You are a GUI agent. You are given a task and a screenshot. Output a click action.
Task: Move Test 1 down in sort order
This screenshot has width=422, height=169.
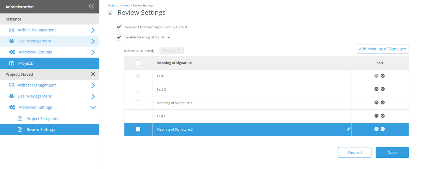[x=383, y=76]
